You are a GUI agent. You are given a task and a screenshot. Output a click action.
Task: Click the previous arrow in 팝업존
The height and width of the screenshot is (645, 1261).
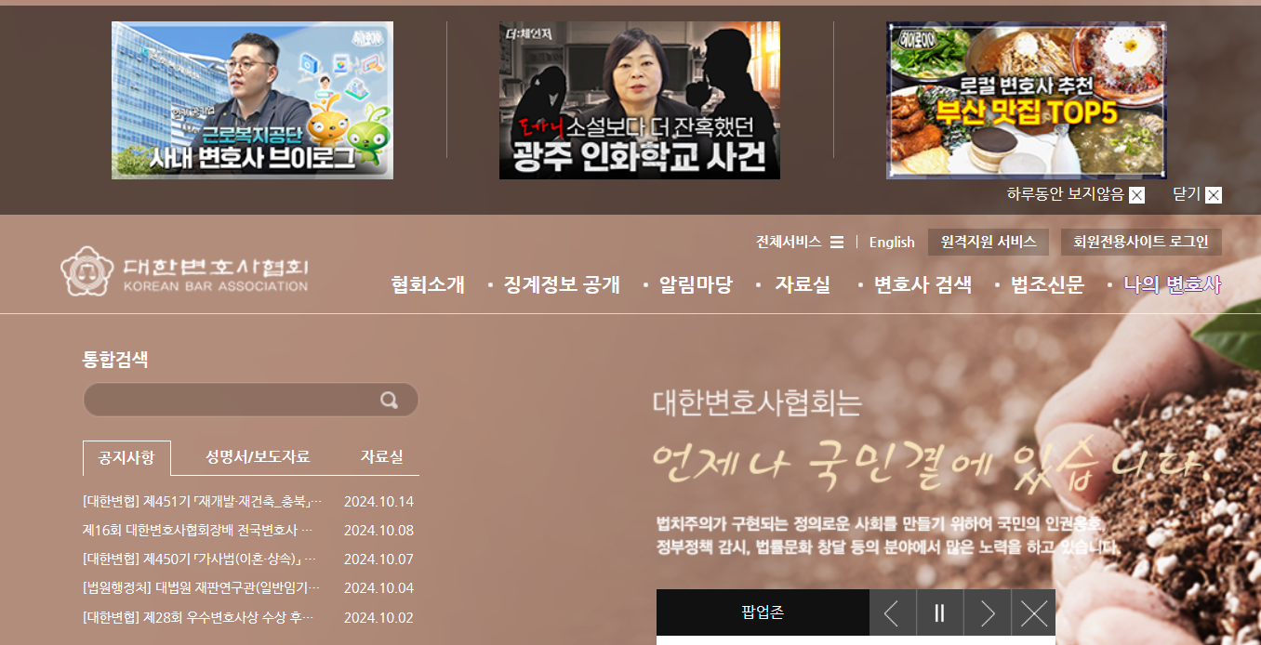click(893, 613)
